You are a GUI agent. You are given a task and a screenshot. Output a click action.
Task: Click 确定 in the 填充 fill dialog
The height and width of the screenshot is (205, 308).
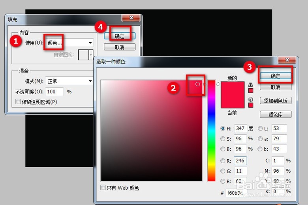point(120,36)
